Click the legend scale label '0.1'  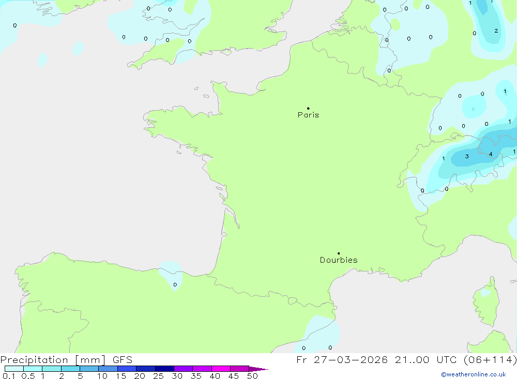pos(9,376)
